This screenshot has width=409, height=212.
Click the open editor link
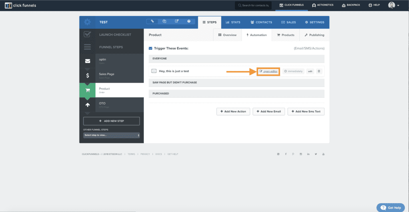(268, 71)
